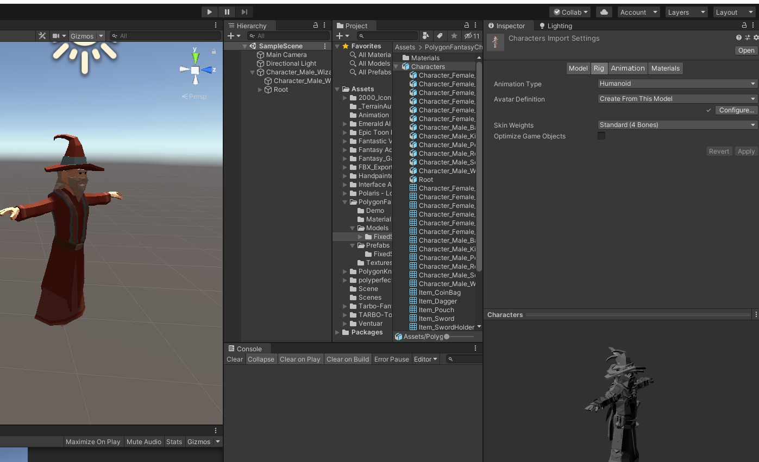Screen dimensions: 759x462
Task: Open the Scene view tool settings wrench icon
Action: [42, 35]
